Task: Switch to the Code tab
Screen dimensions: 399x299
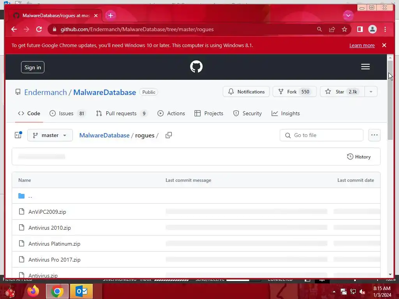Action: click(x=29, y=113)
